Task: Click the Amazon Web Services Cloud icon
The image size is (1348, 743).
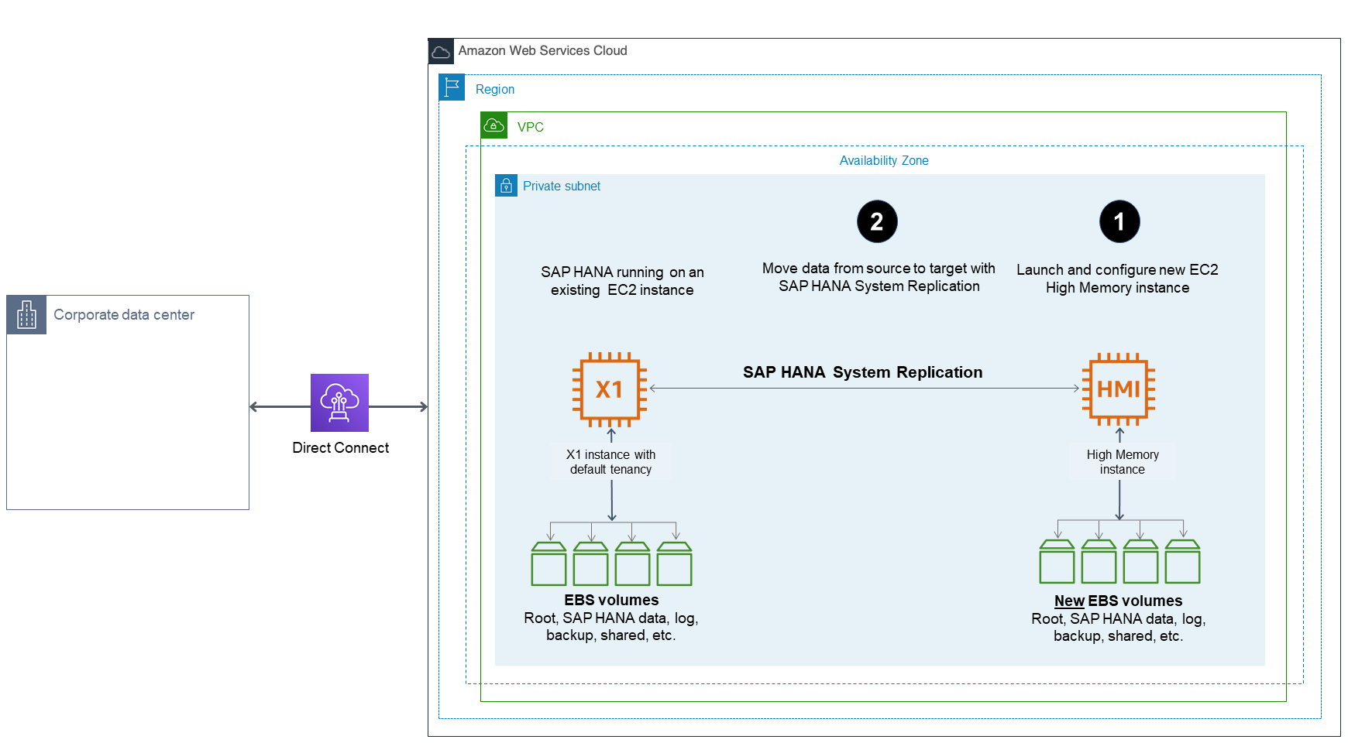Action: click(x=442, y=51)
